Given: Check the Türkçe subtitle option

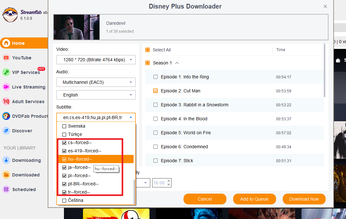Looking at the screenshot, I should pos(64,134).
